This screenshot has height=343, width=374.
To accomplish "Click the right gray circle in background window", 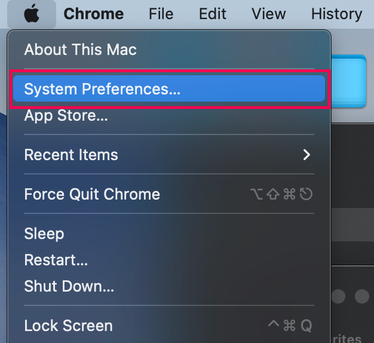I will pyautogui.click(x=361, y=296).
